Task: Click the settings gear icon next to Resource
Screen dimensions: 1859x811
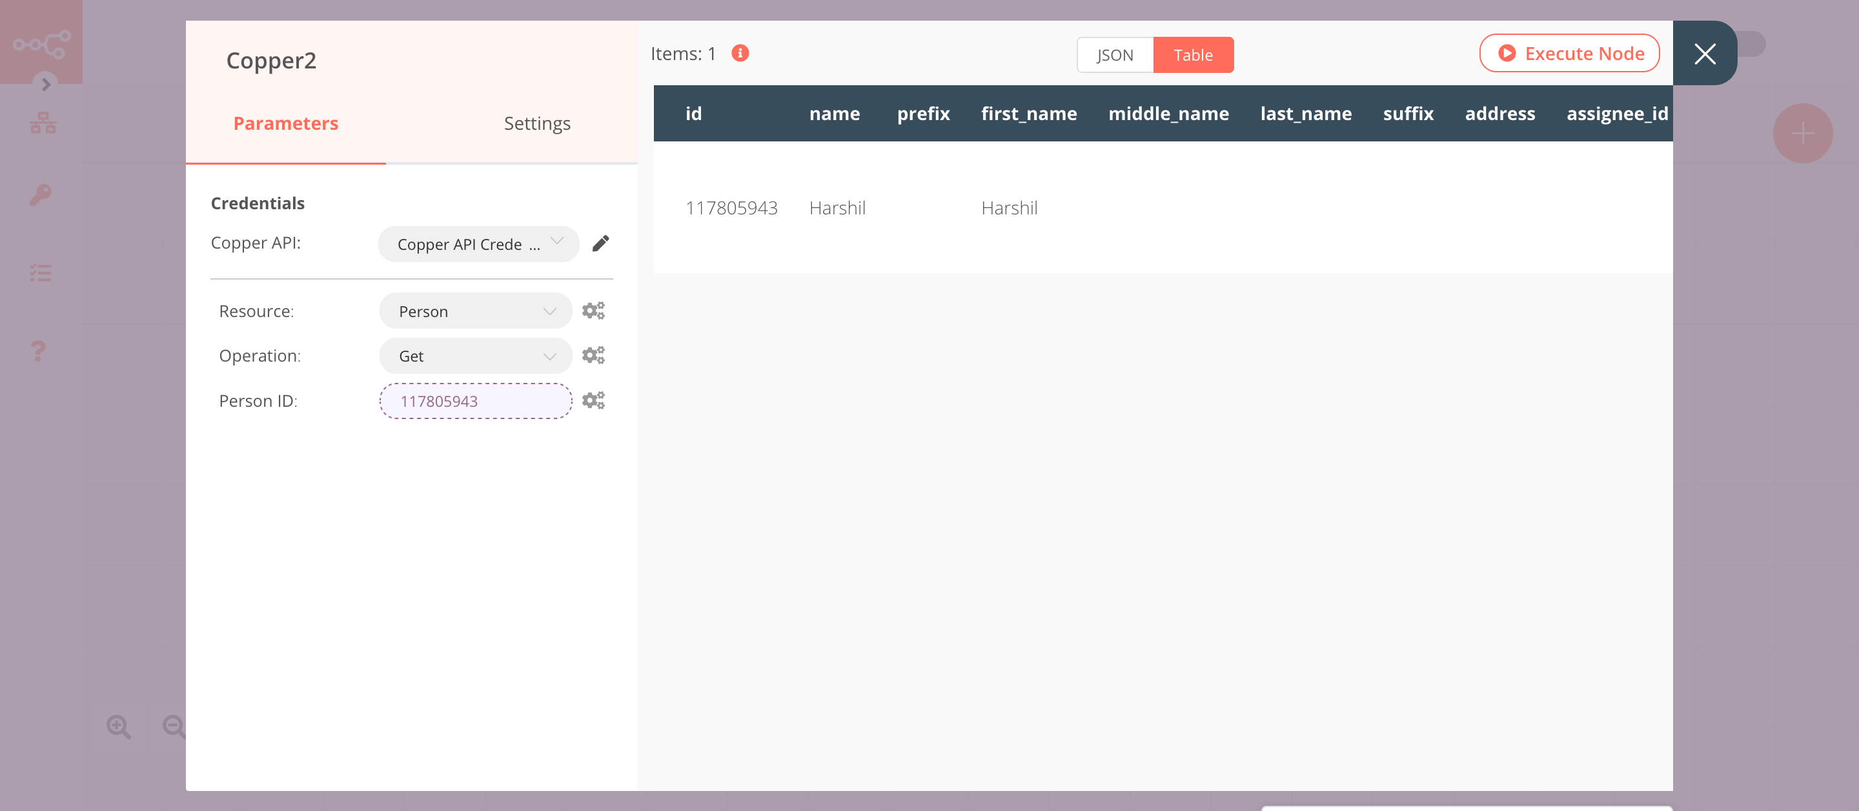Action: [x=593, y=311]
